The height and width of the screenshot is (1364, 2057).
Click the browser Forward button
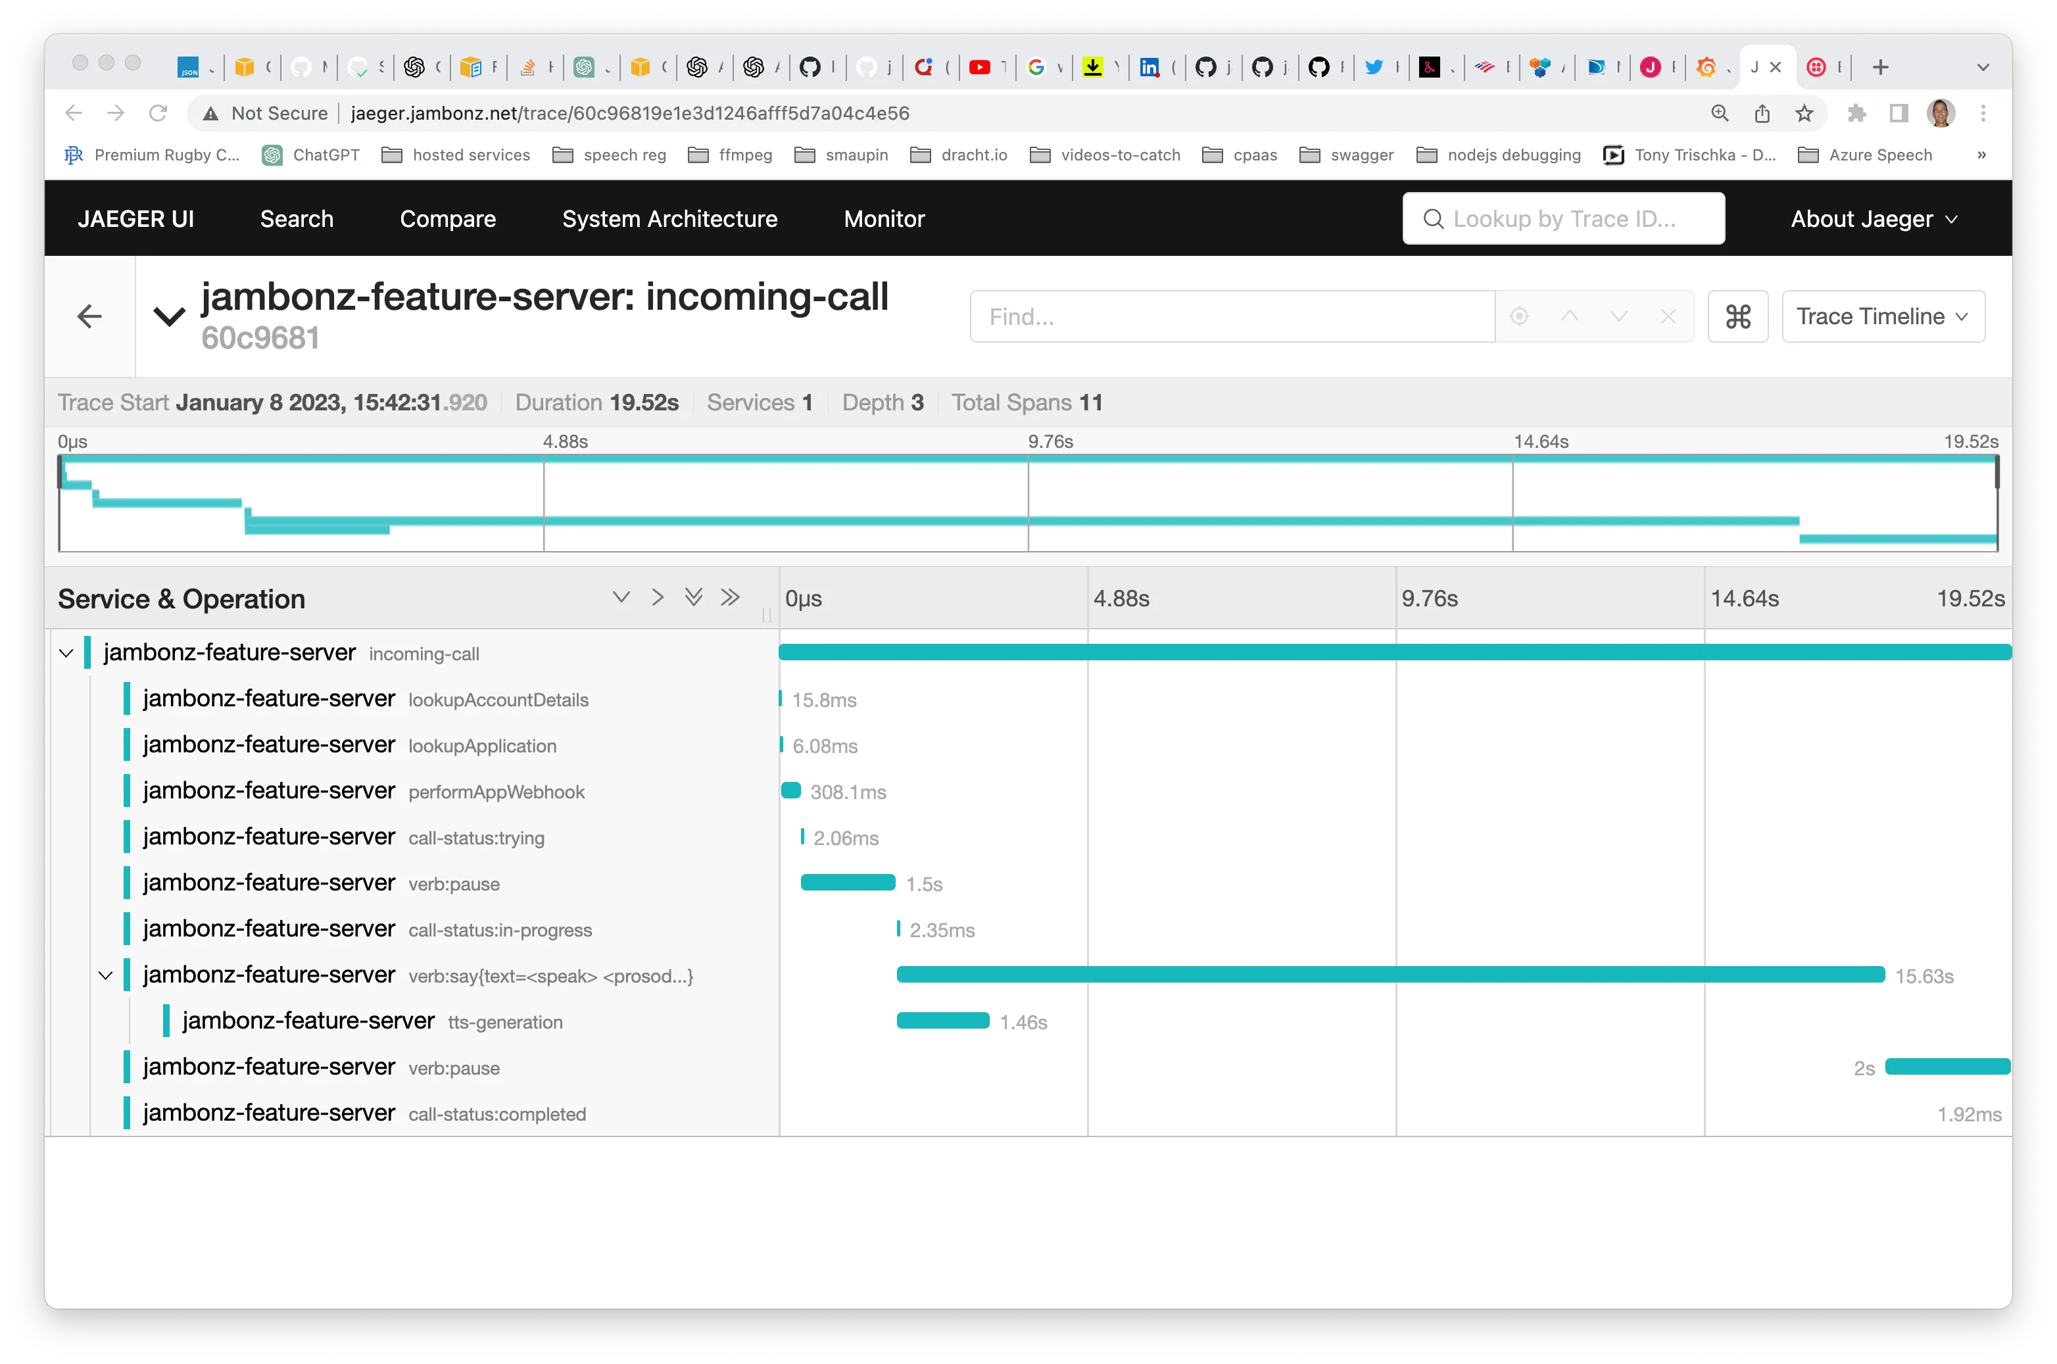tap(116, 113)
